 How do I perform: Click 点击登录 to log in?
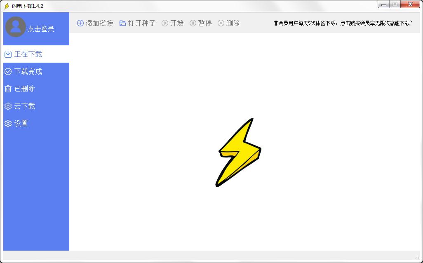[x=42, y=28]
